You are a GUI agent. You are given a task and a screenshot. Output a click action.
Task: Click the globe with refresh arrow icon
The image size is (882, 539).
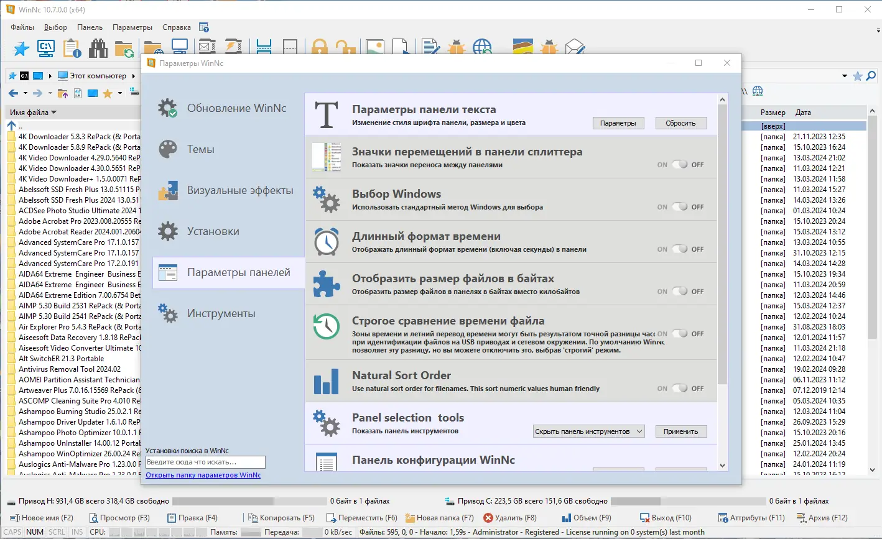pos(483,47)
